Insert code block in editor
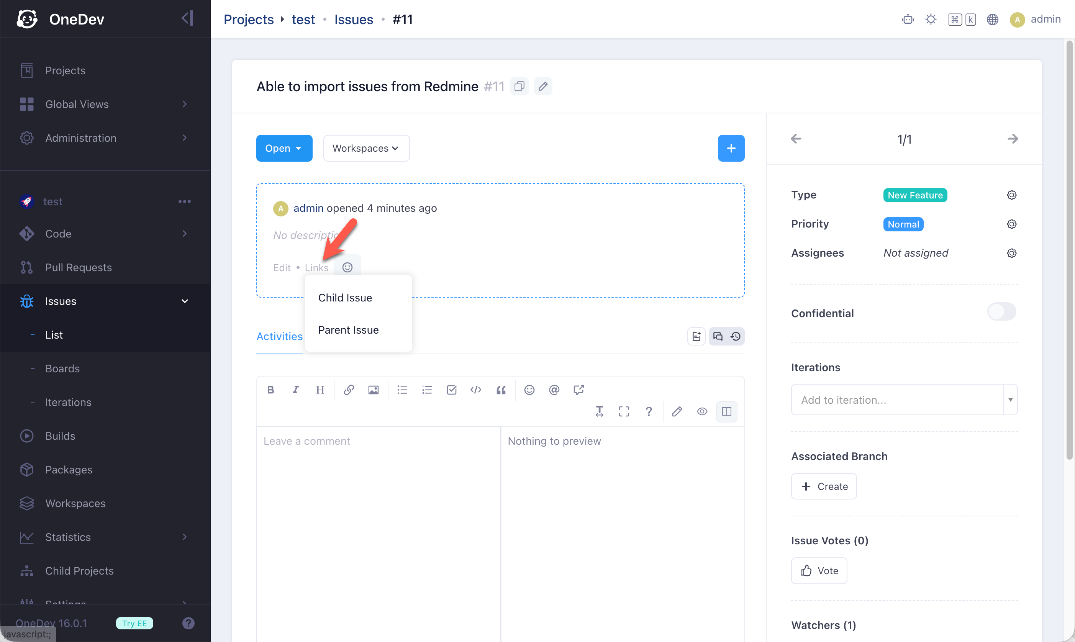This screenshot has height=642, width=1075. [476, 390]
